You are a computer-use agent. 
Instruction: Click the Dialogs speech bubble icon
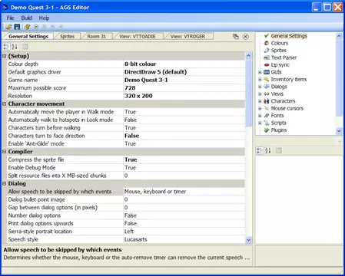click(267, 87)
